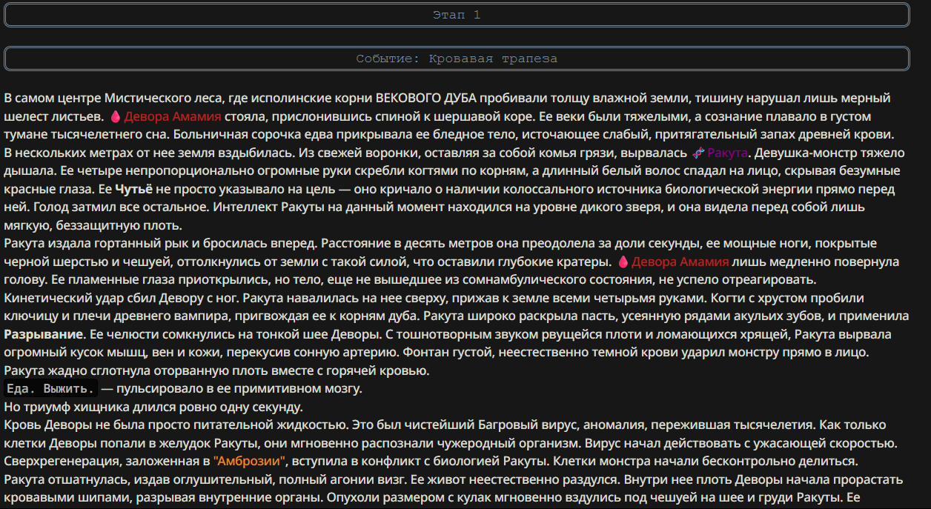Image resolution: width=931 pixels, height=509 pixels.
Task: Open the purple 'Ракута' character link
Action: click(x=727, y=153)
